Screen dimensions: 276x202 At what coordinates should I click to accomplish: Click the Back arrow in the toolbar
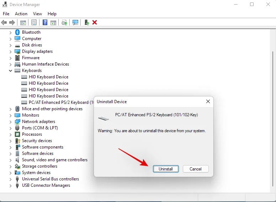pos(4,22)
